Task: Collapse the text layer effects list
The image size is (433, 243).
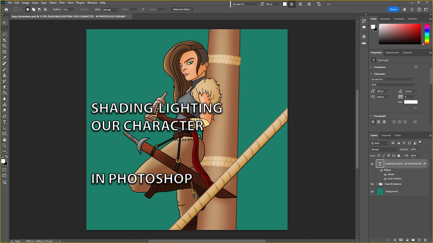Action: tap(428, 164)
